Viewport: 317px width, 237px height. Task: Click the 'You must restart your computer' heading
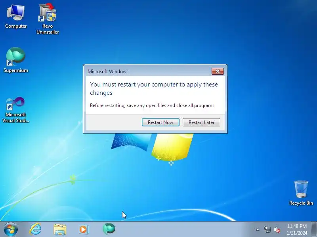pyautogui.click(x=154, y=88)
